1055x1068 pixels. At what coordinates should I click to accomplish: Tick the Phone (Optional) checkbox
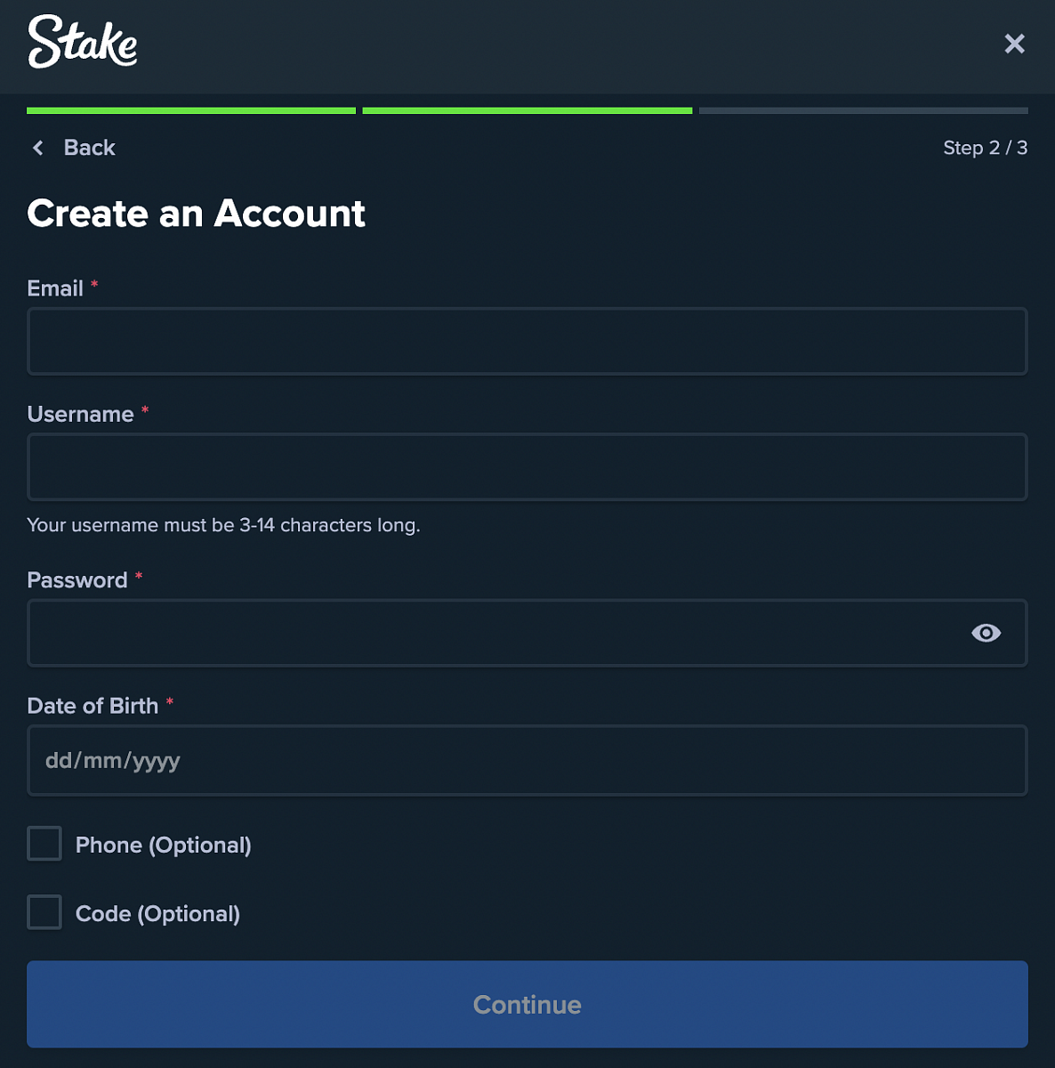pyautogui.click(x=44, y=844)
